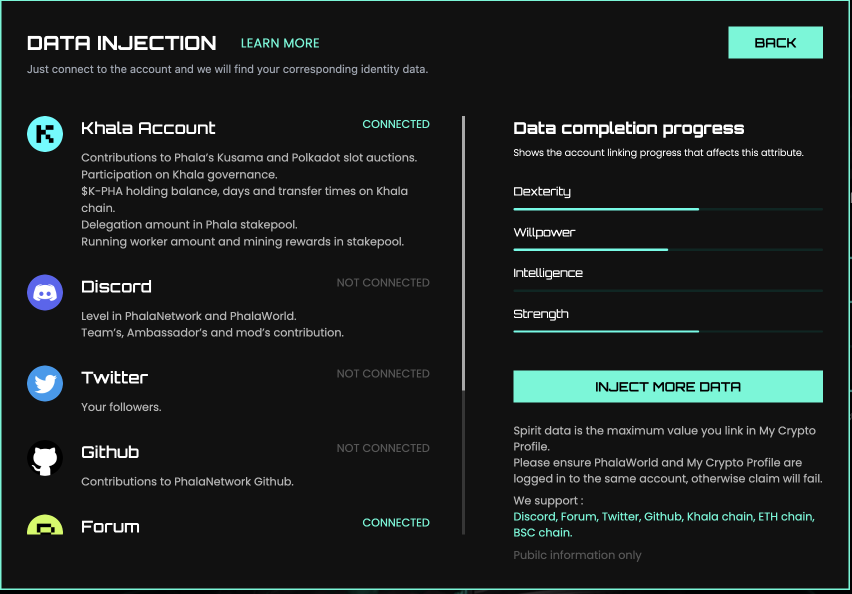Click the Intelligence label
This screenshot has height=594, width=852.
[x=548, y=273]
